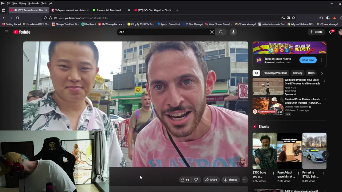Mute the playing tab's speaker icon
342x192 pixels.
pyautogui.click(x=15, y=10)
